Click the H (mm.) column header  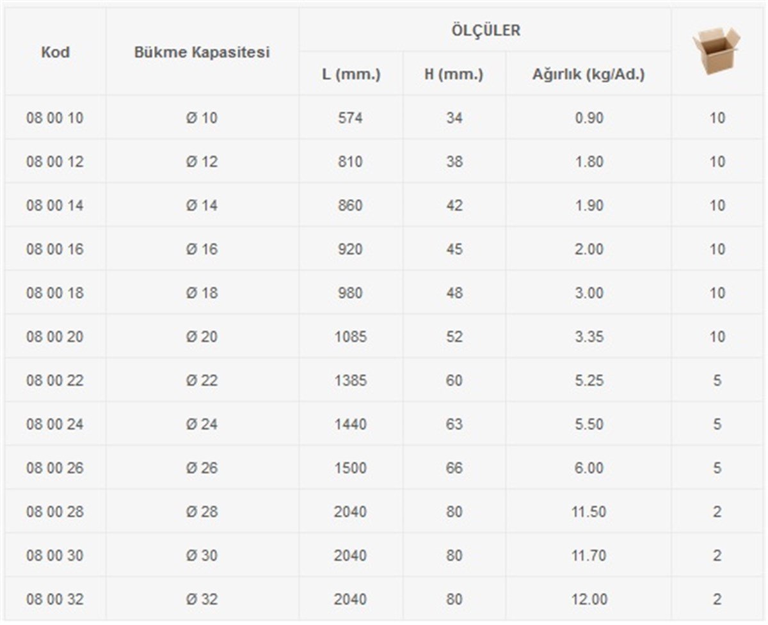coord(454,74)
